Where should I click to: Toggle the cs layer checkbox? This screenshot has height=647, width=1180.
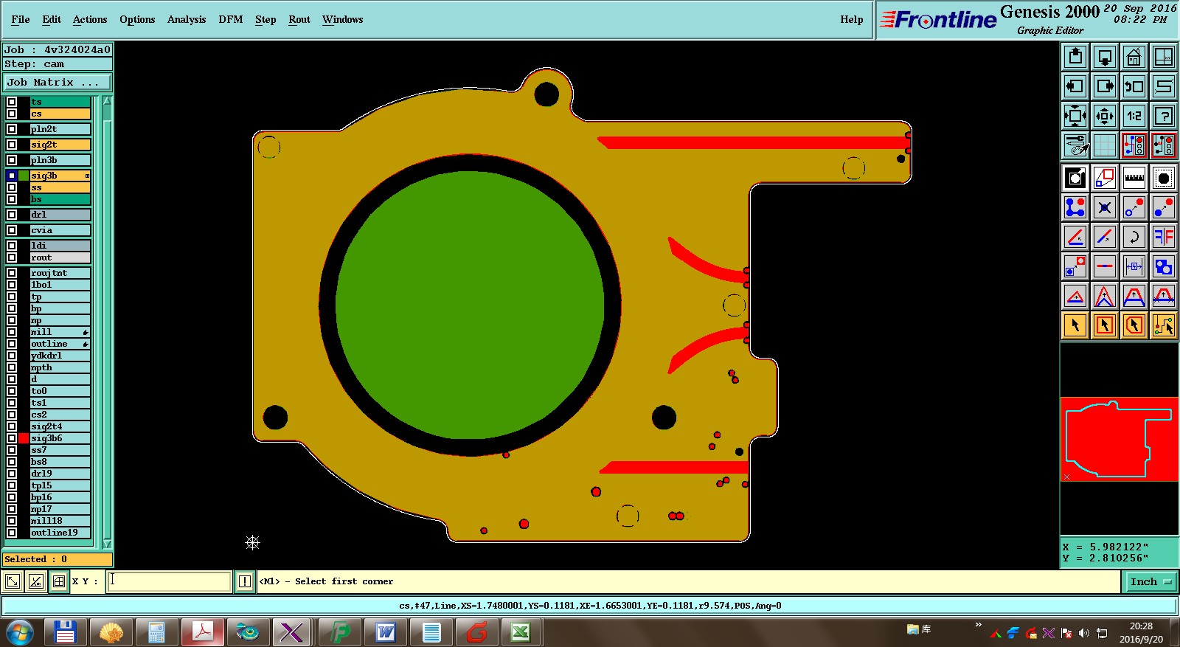[12, 114]
